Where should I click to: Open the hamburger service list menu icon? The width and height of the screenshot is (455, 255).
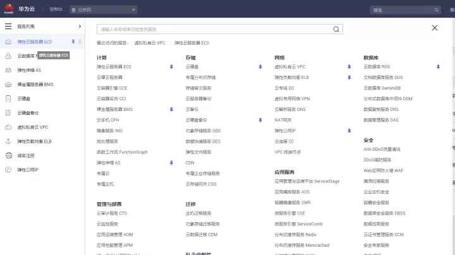click(8, 27)
